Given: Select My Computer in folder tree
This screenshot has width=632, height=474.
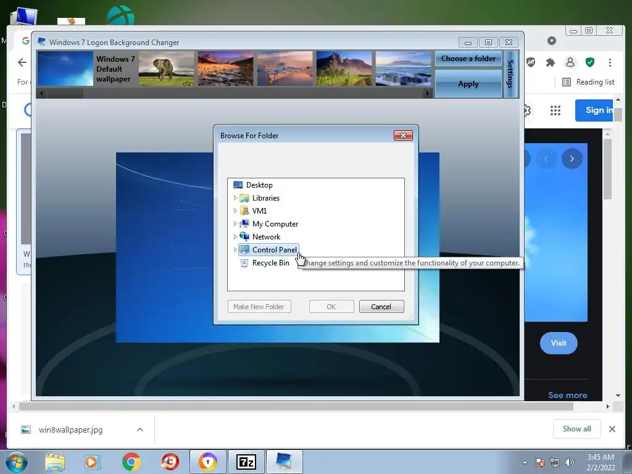Looking at the screenshot, I should coord(275,223).
